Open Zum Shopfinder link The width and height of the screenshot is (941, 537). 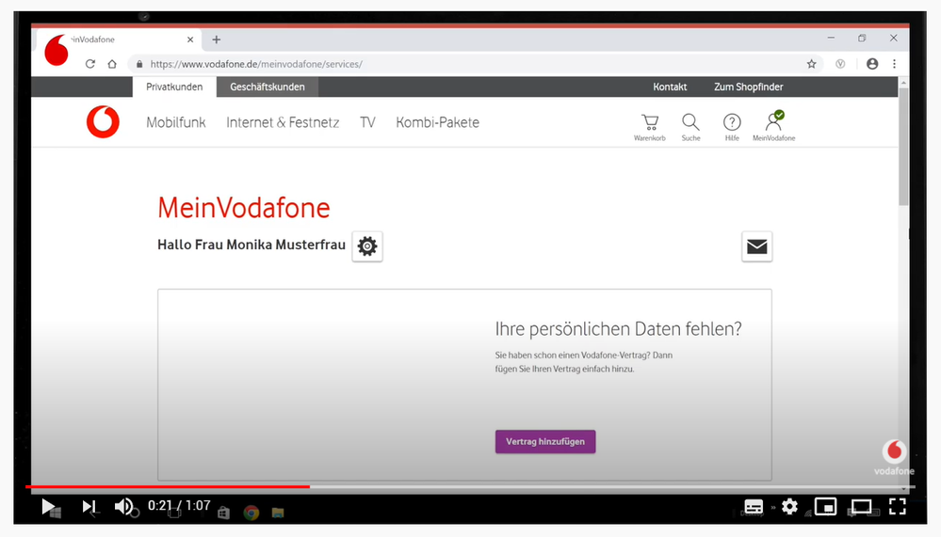[748, 87]
